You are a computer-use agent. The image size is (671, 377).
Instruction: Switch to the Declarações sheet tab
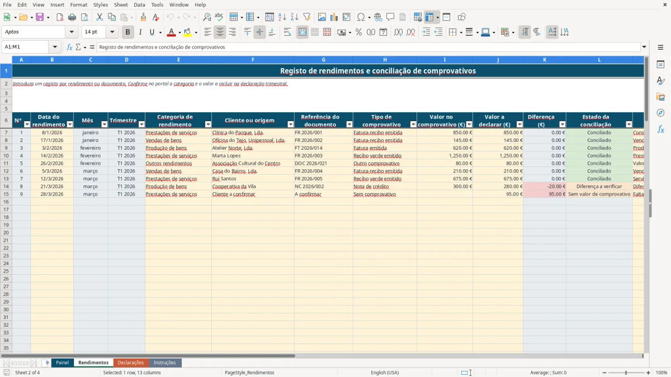(131, 362)
